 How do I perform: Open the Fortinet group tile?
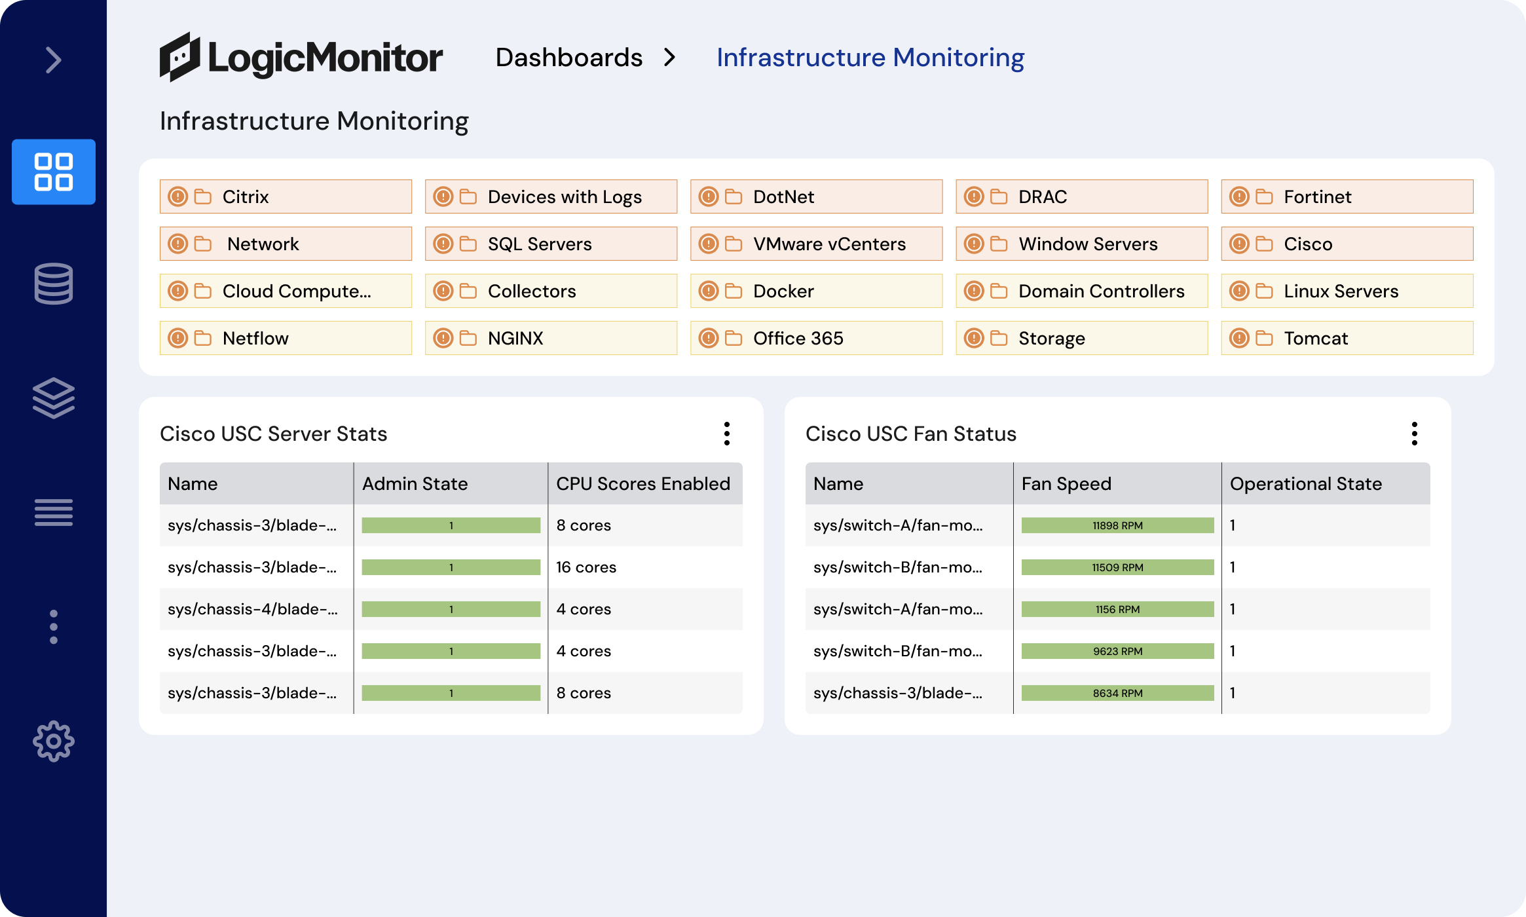click(1347, 196)
